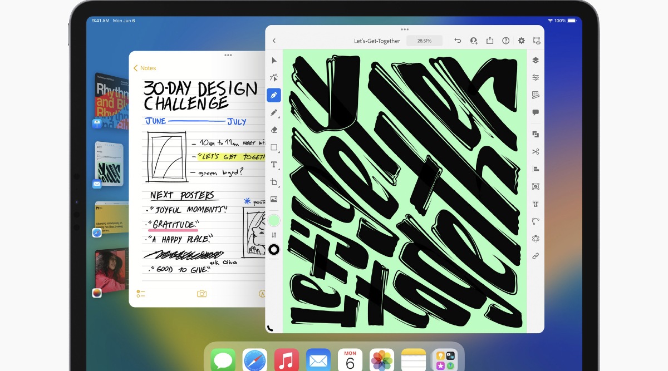Select the Eraser tool
The height and width of the screenshot is (371, 668).
coord(274,130)
